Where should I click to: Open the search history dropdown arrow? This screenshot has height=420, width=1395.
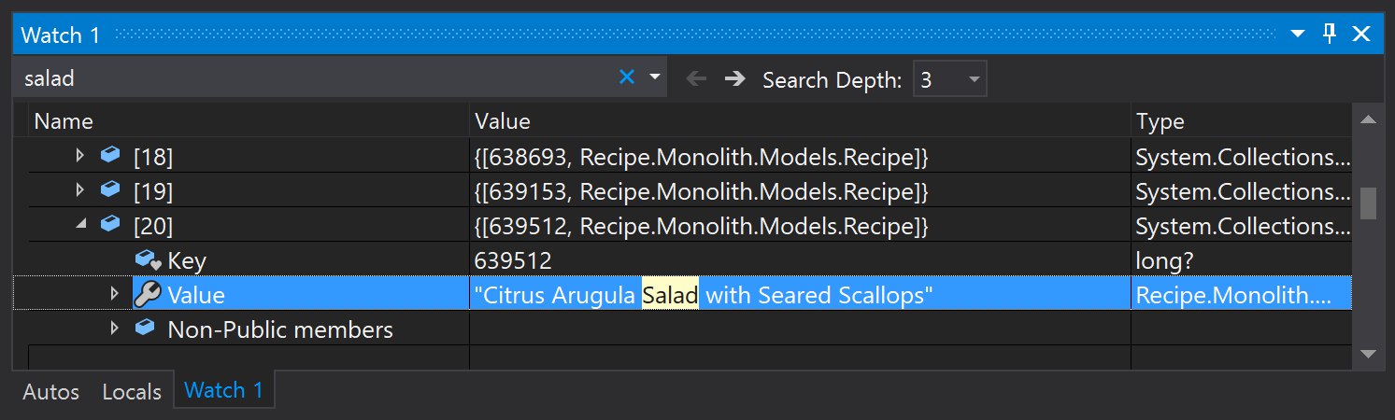point(655,77)
